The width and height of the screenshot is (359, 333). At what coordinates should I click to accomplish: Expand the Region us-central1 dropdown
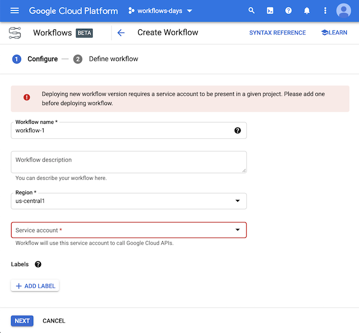point(129,201)
